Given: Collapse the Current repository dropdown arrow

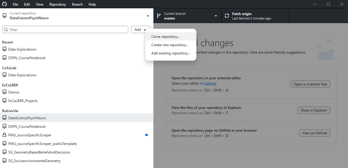Looking at the screenshot, I should pyautogui.click(x=148, y=16).
